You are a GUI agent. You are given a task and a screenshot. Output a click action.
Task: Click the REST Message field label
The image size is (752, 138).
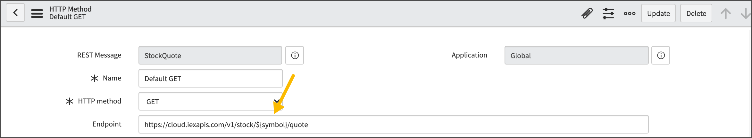(x=99, y=55)
